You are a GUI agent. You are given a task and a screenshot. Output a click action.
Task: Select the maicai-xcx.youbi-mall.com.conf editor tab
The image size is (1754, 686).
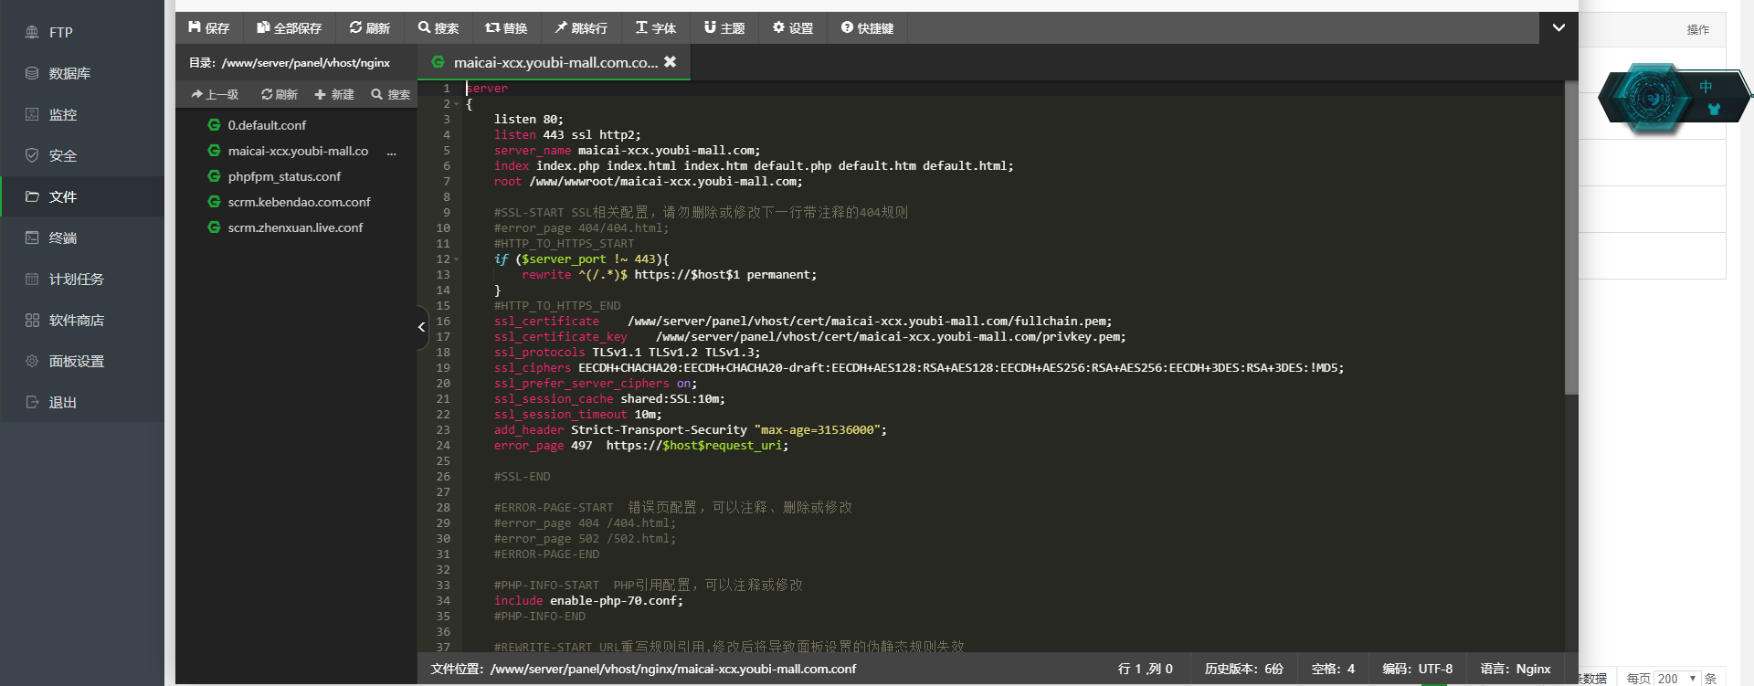(555, 62)
